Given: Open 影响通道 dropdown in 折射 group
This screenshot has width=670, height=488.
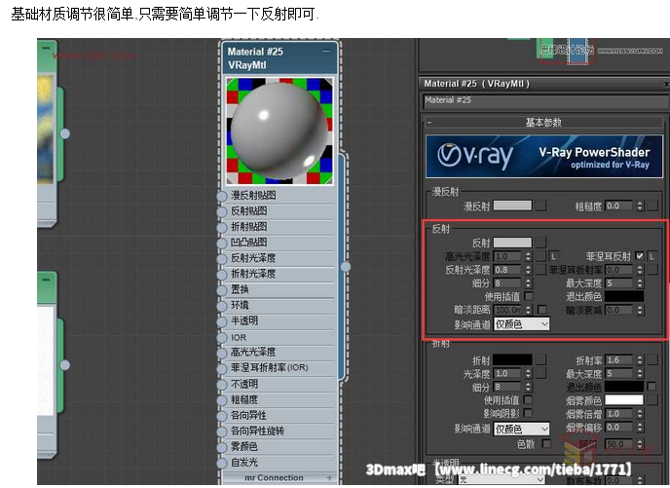Looking at the screenshot, I should point(521,429).
